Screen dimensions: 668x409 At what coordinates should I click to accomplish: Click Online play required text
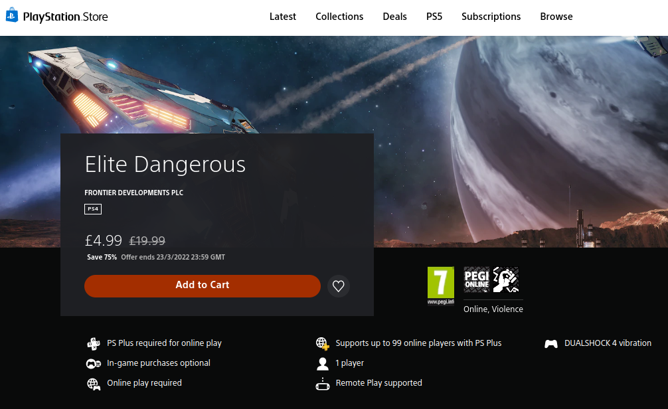click(144, 383)
